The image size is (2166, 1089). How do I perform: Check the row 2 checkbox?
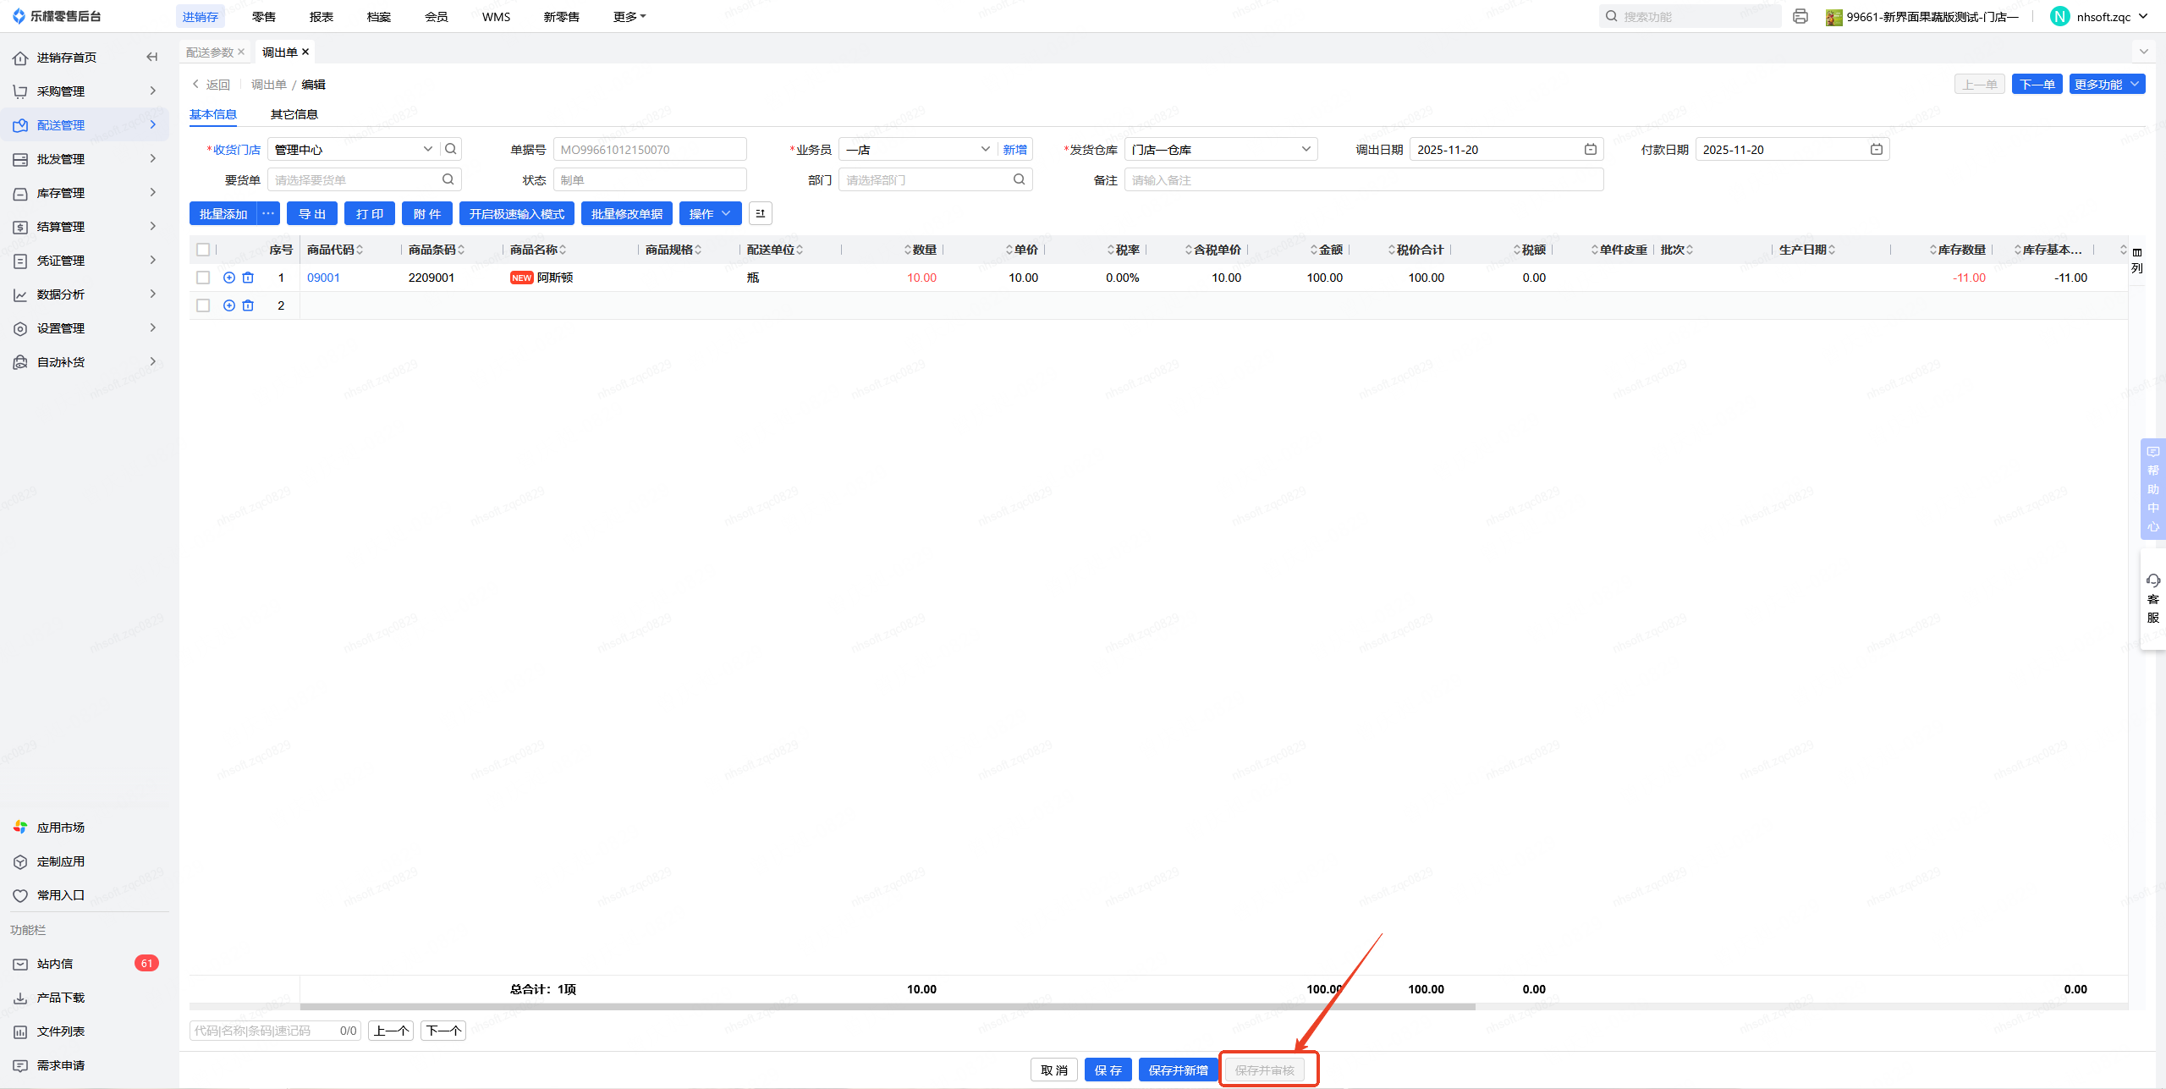pos(203,305)
